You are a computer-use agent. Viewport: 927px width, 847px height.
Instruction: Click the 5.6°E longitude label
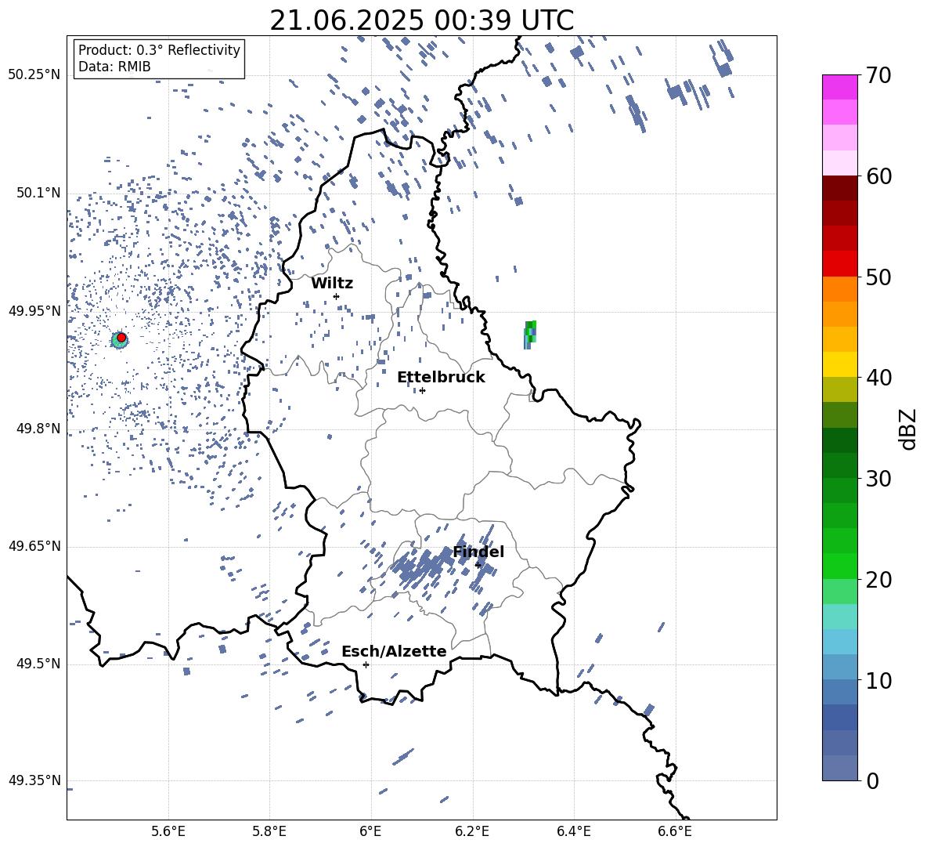coord(168,831)
